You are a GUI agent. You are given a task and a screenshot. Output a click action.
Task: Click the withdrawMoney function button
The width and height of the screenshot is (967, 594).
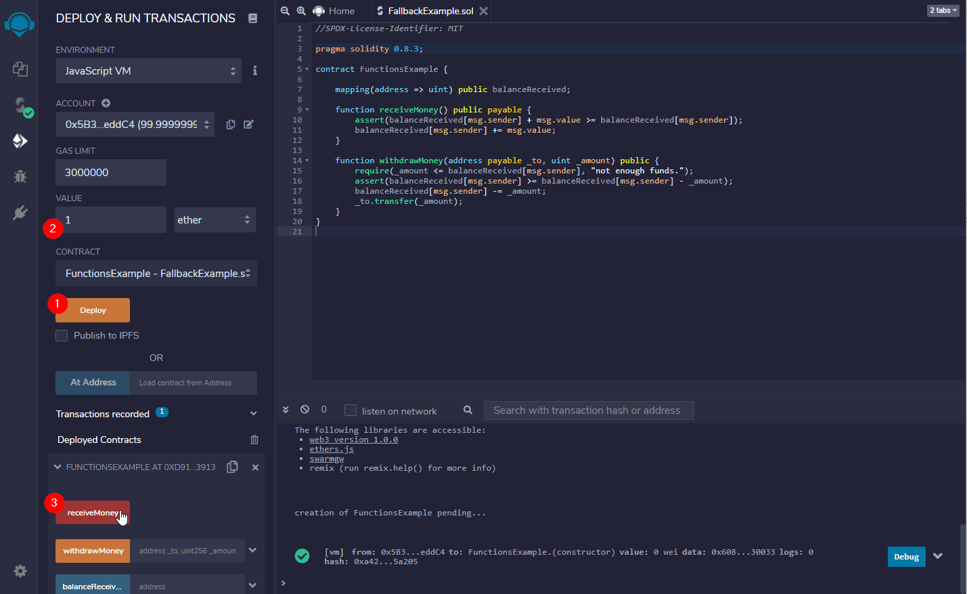click(x=93, y=551)
